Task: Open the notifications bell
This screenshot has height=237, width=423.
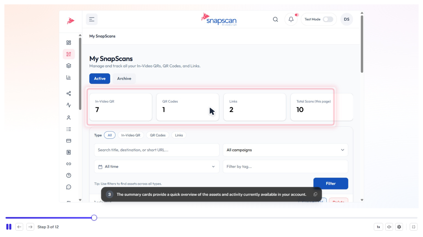Action: [x=291, y=19]
